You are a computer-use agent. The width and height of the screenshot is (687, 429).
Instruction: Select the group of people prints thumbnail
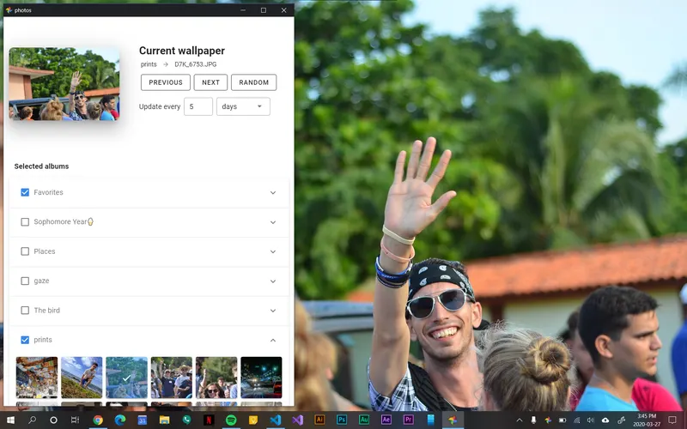coord(171,378)
